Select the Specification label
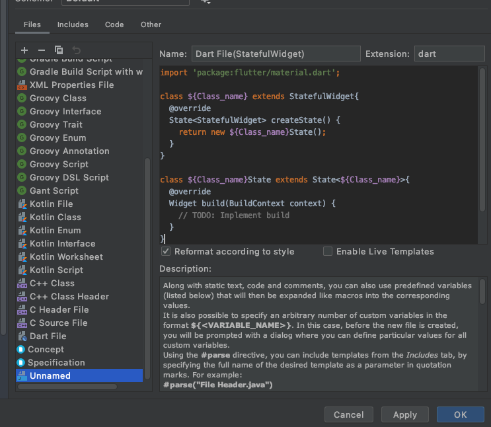This screenshot has height=427, width=491. point(56,362)
